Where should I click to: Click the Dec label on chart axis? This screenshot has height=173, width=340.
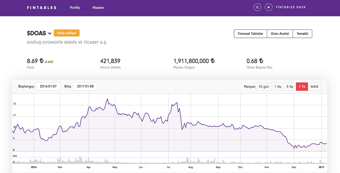point(294,167)
